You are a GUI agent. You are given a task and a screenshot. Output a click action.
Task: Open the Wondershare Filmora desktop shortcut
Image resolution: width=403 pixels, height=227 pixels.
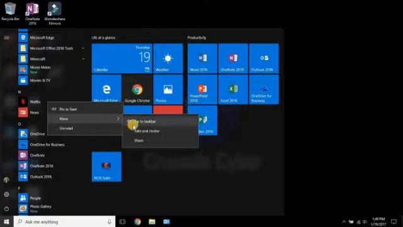55,13
